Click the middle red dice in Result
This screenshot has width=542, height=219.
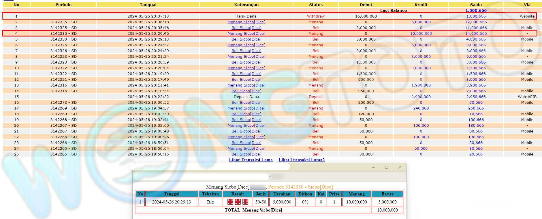click(x=238, y=202)
